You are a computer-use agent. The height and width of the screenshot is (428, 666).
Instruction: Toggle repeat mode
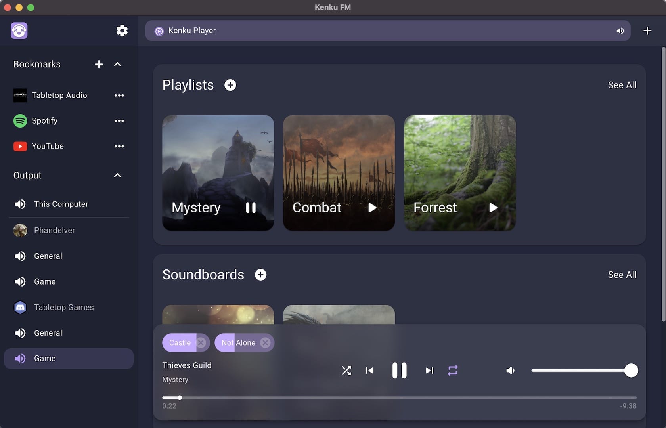[453, 371]
